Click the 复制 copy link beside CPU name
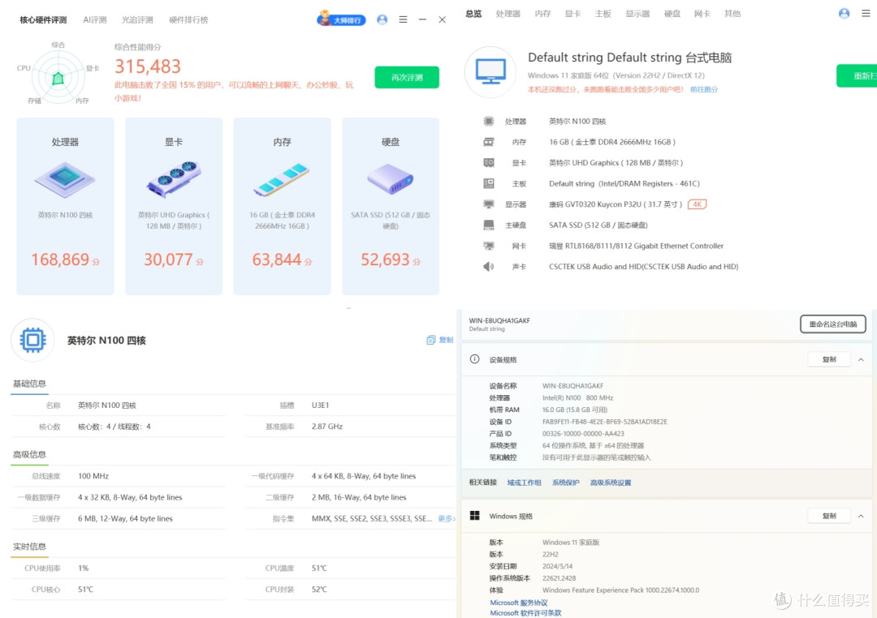The image size is (877, 618). click(x=439, y=340)
